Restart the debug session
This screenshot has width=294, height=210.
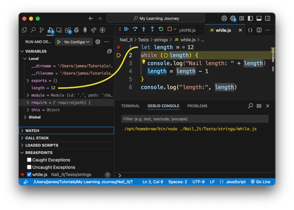pyautogui.click(x=161, y=29)
